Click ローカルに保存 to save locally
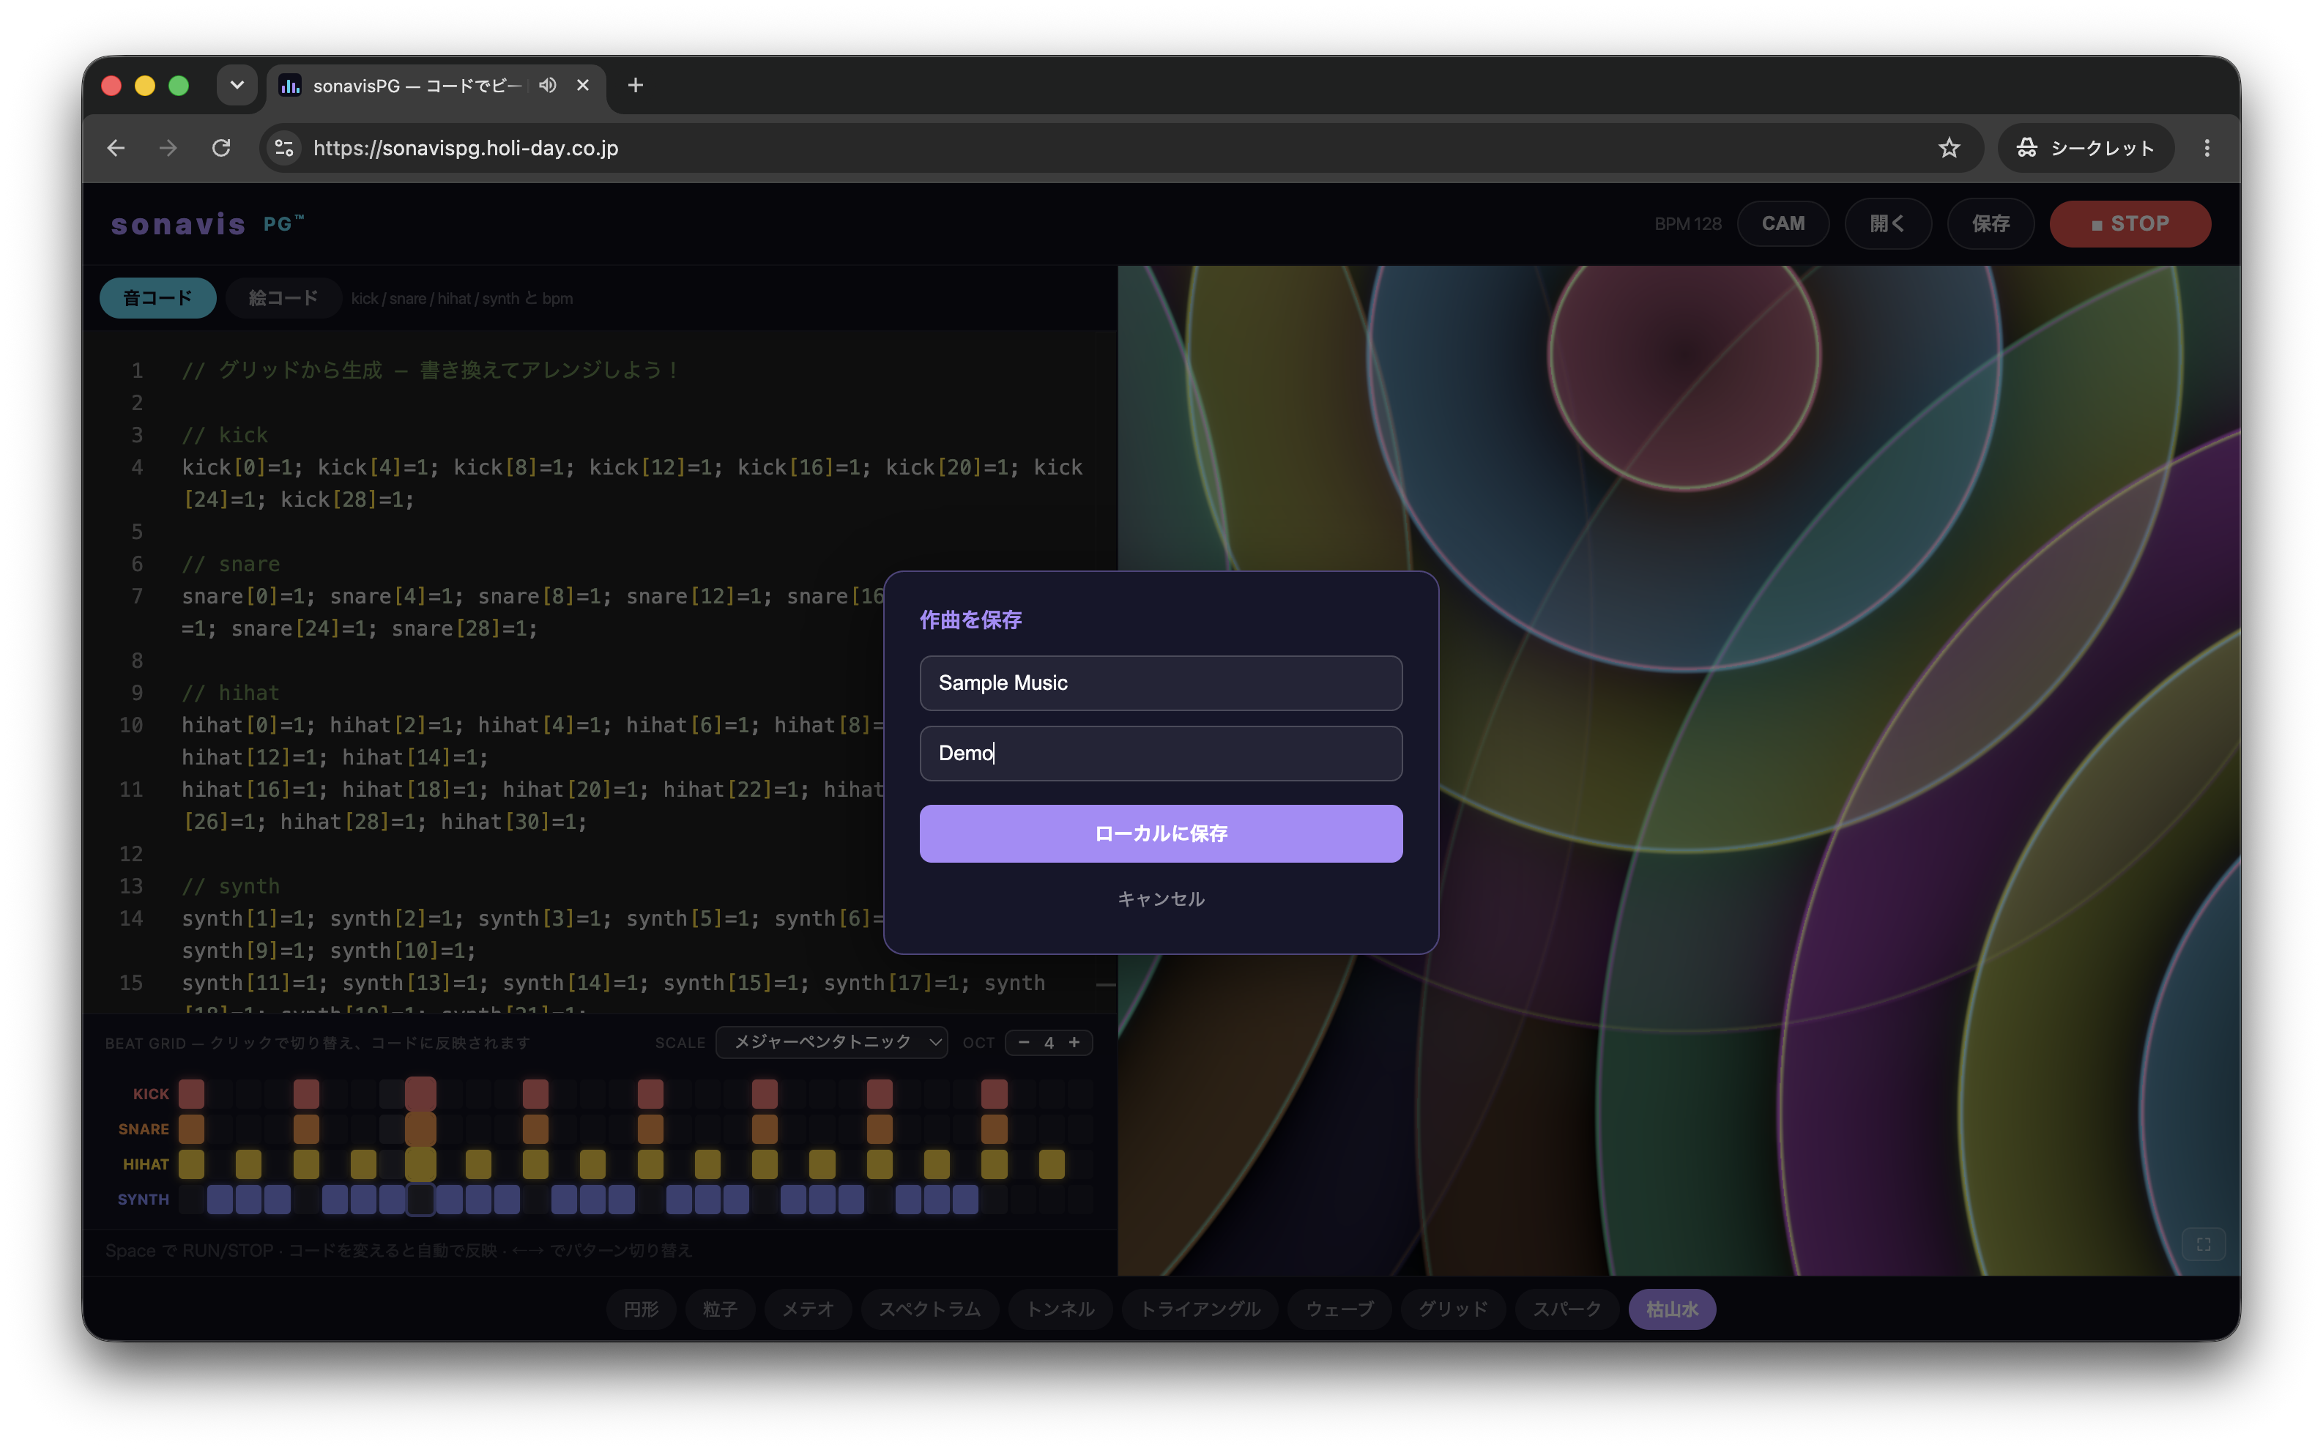Viewport: 2323px width, 1450px height. 1160,833
